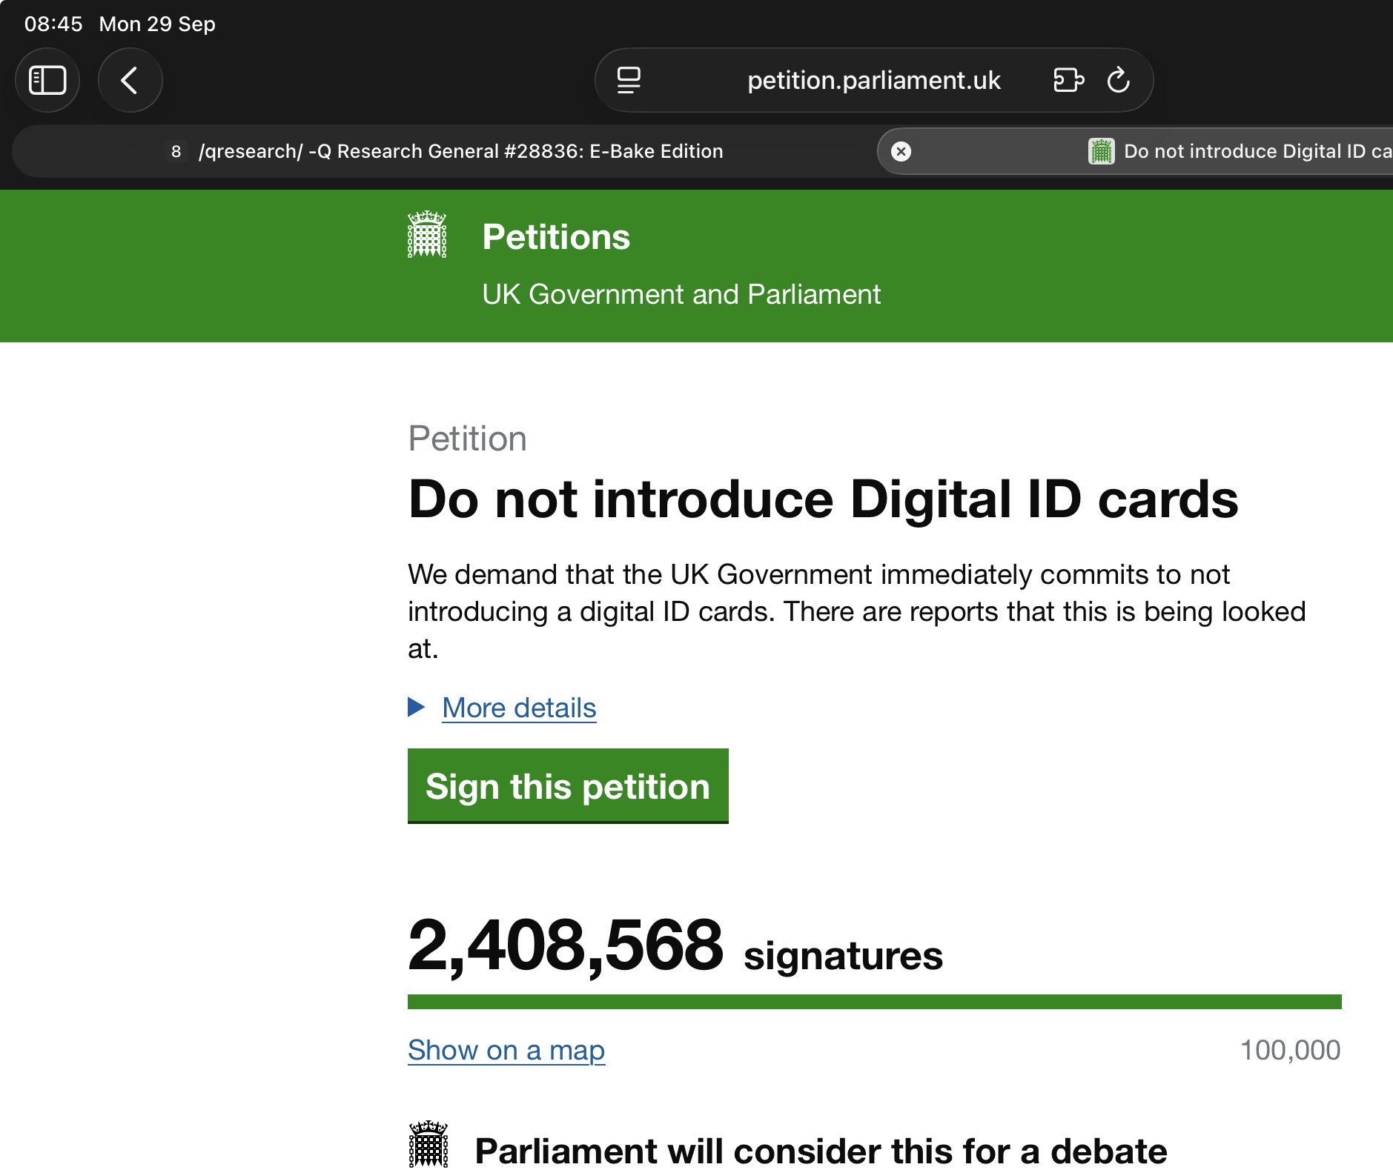The width and height of the screenshot is (1393, 1170).
Task: Click the Do not introduce Digital ID cards heading
Action: click(823, 499)
